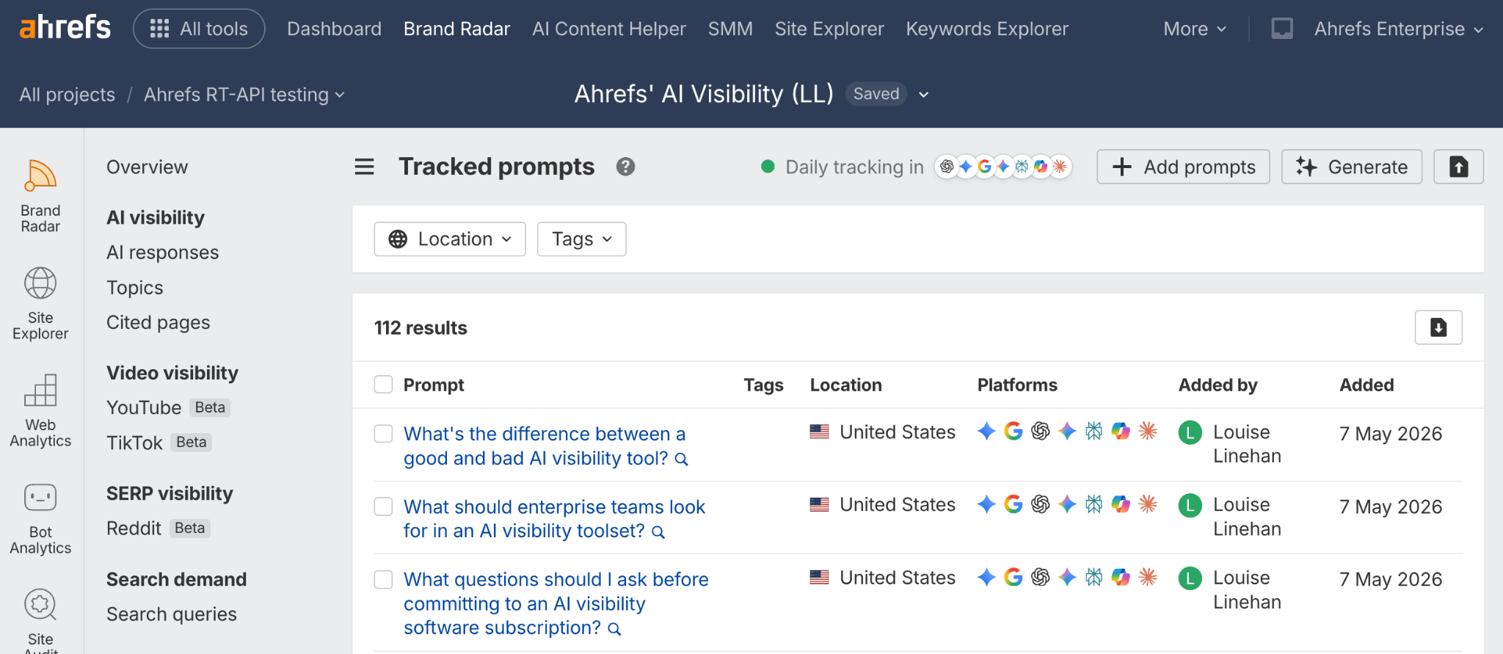Click the Google platform icon in the first prompt row
This screenshot has height=654, width=1503.
click(x=1013, y=431)
